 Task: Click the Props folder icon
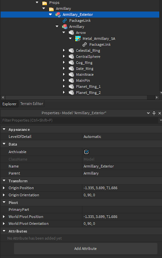coord(44,3)
